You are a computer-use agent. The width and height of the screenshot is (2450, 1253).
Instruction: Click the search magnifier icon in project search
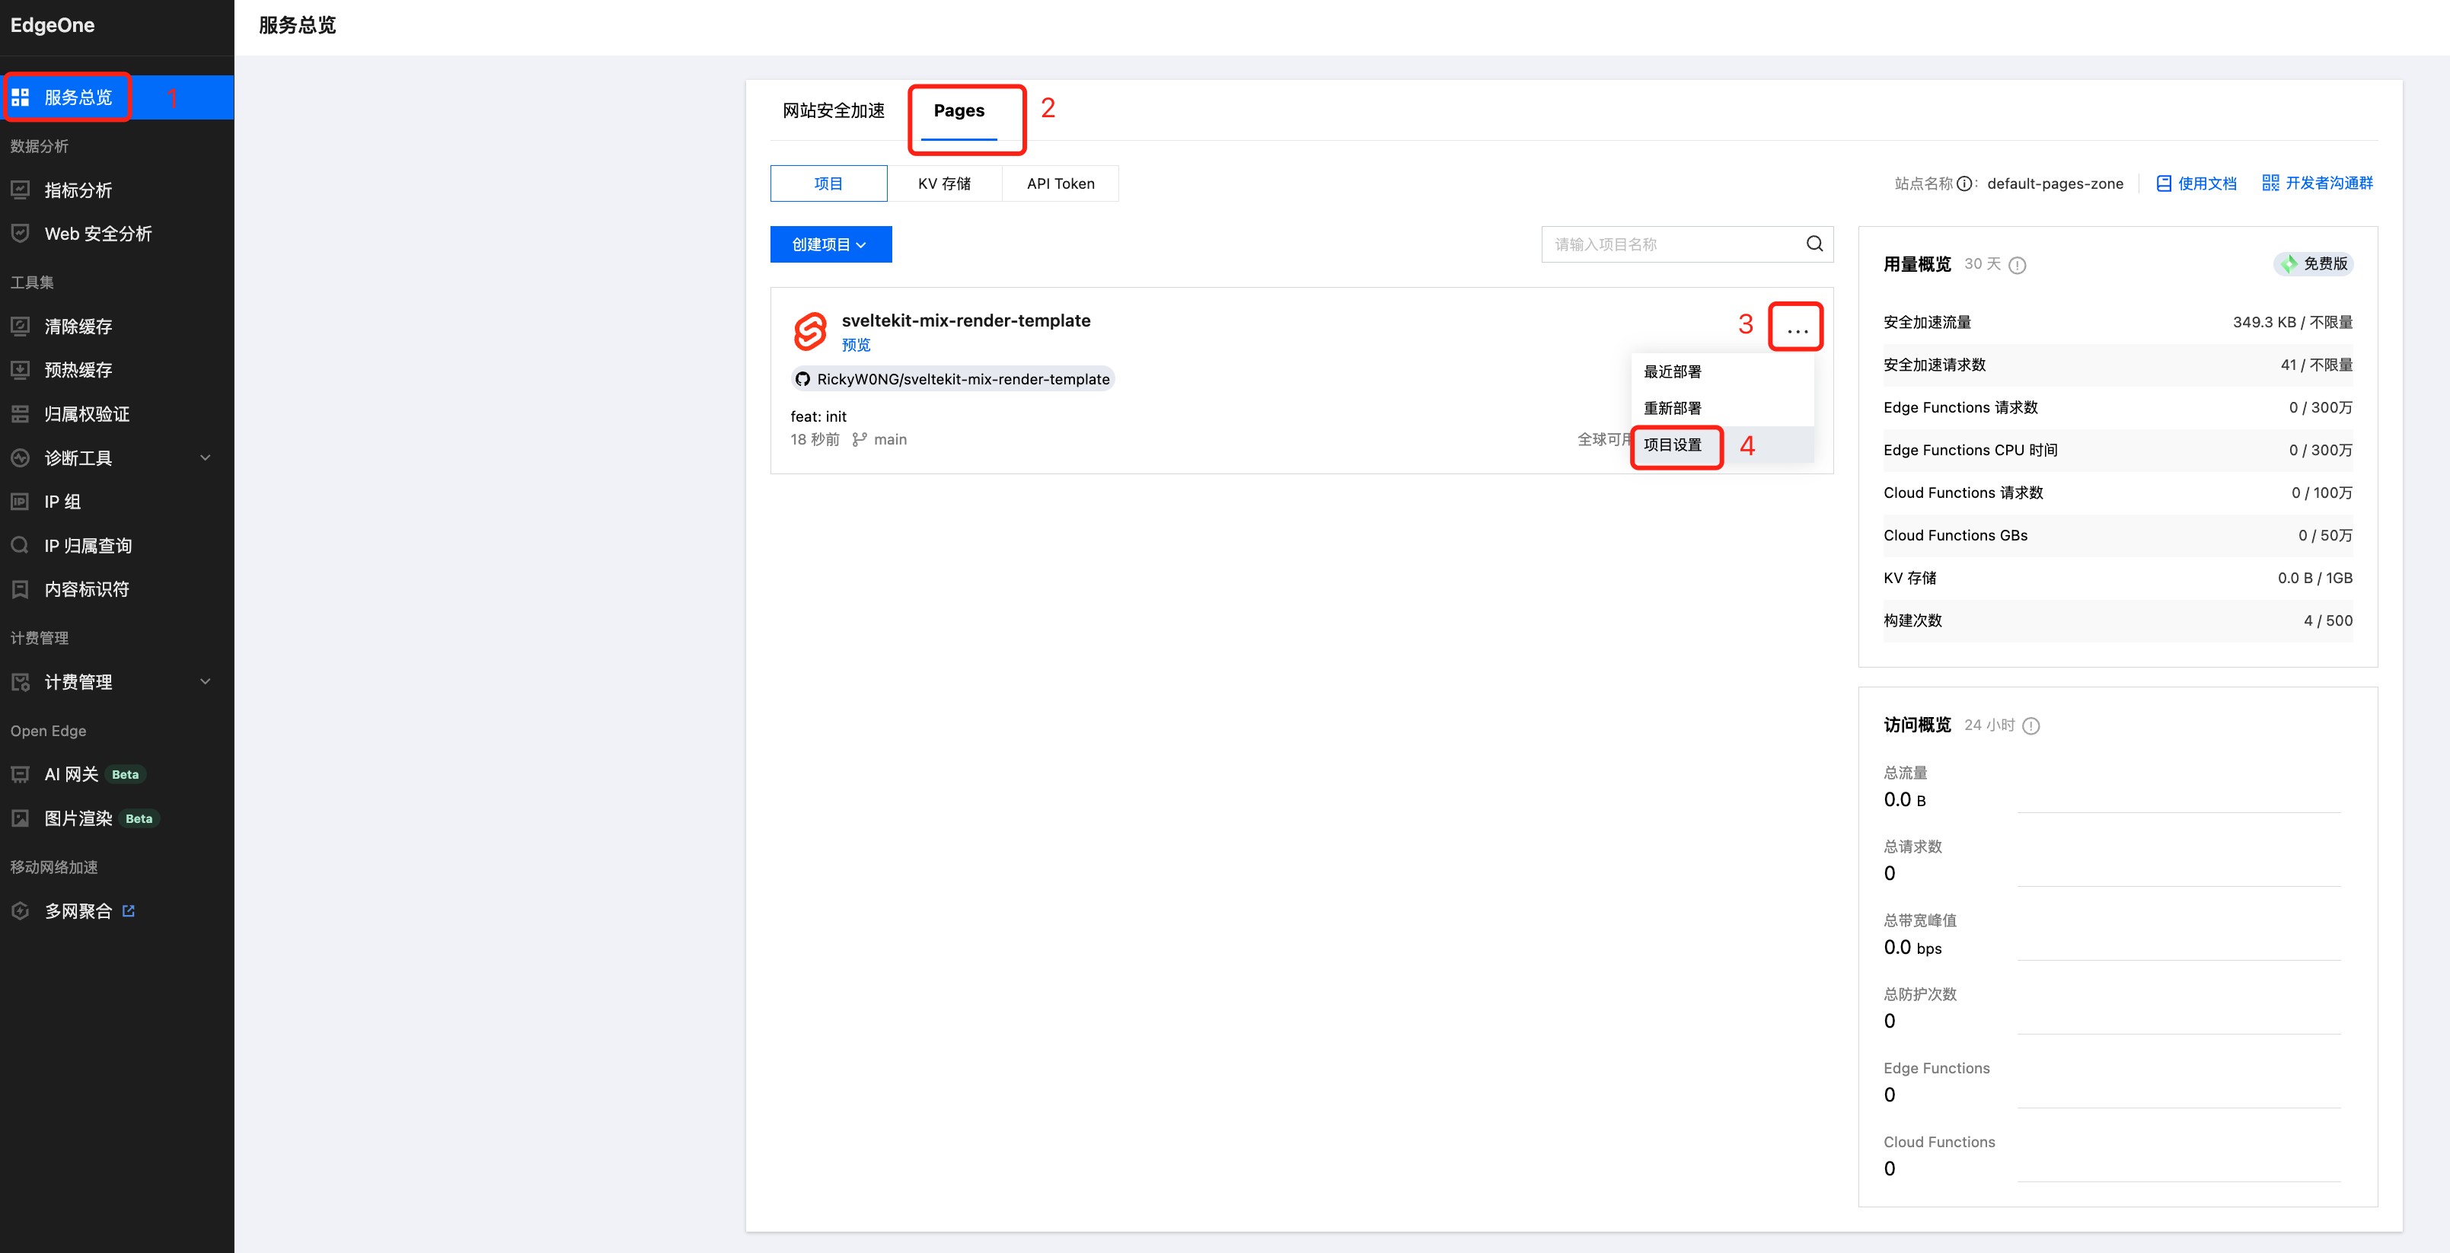[1814, 244]
